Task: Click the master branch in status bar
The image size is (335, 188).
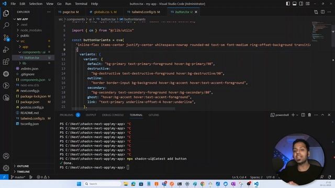Action: coord(18,177)
